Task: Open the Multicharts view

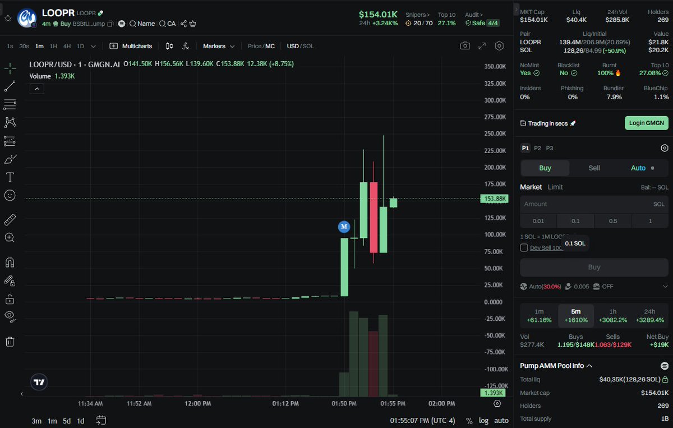Action: click(x=130, y=46)
